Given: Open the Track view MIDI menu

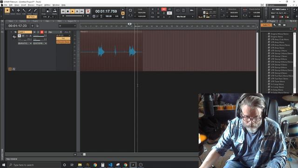Looking at the screenshot, I should click(59, 21).
